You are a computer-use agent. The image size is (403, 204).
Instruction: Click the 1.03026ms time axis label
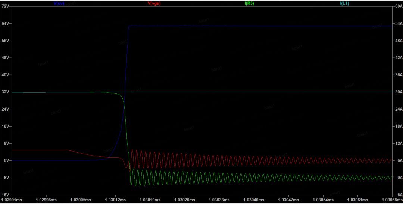coord(184,200)
